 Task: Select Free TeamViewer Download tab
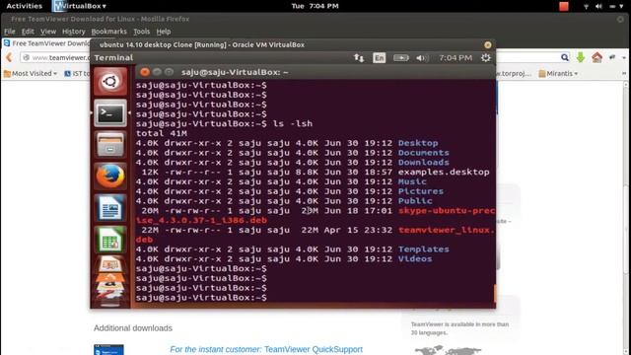point(46,43)
